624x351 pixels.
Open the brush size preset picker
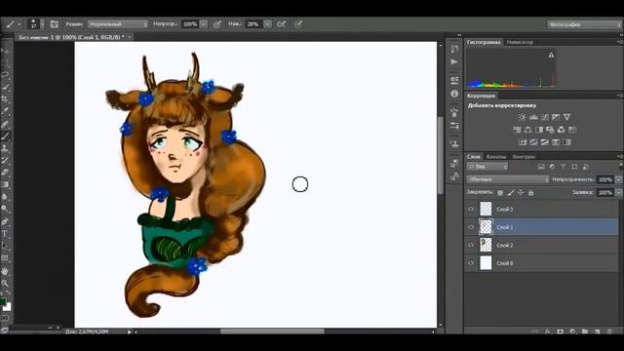[x=42, y=24]
